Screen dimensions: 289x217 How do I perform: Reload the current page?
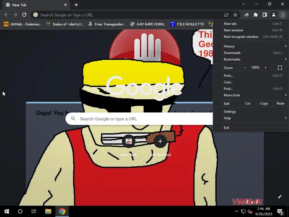pos(24,15)
